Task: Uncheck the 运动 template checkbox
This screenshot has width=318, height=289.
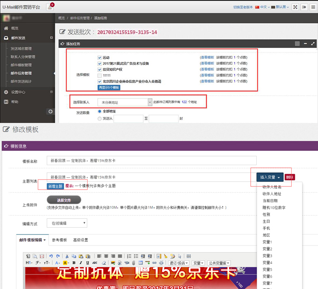Action: pyautogui.click(x=99, y=58)
